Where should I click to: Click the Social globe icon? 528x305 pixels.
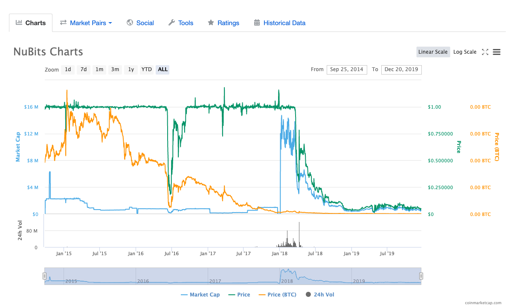click(x=130, y=23)
